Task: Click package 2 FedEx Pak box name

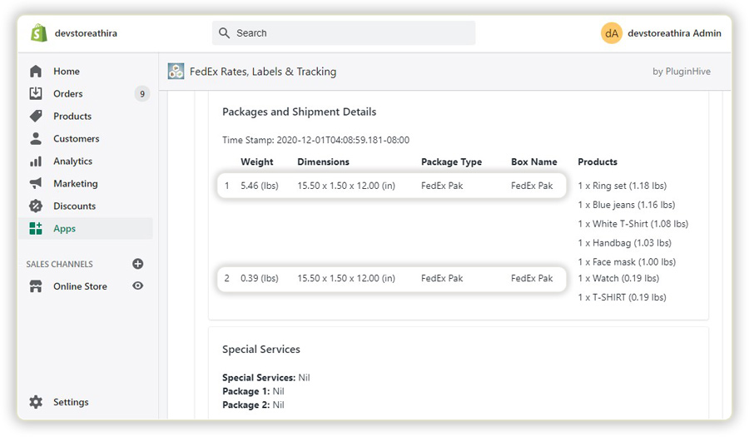Action: 532,279
